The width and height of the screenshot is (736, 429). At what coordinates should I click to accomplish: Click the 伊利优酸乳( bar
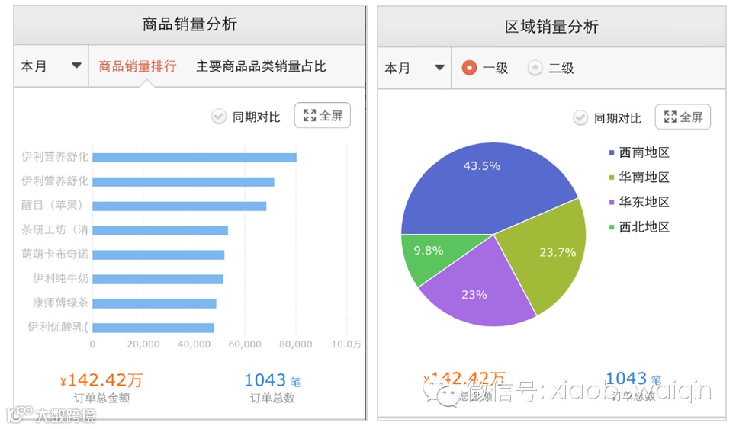click(x=153, y=328)
